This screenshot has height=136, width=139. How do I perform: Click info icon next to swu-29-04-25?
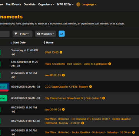pyautogui.click(x=63, y=110)
